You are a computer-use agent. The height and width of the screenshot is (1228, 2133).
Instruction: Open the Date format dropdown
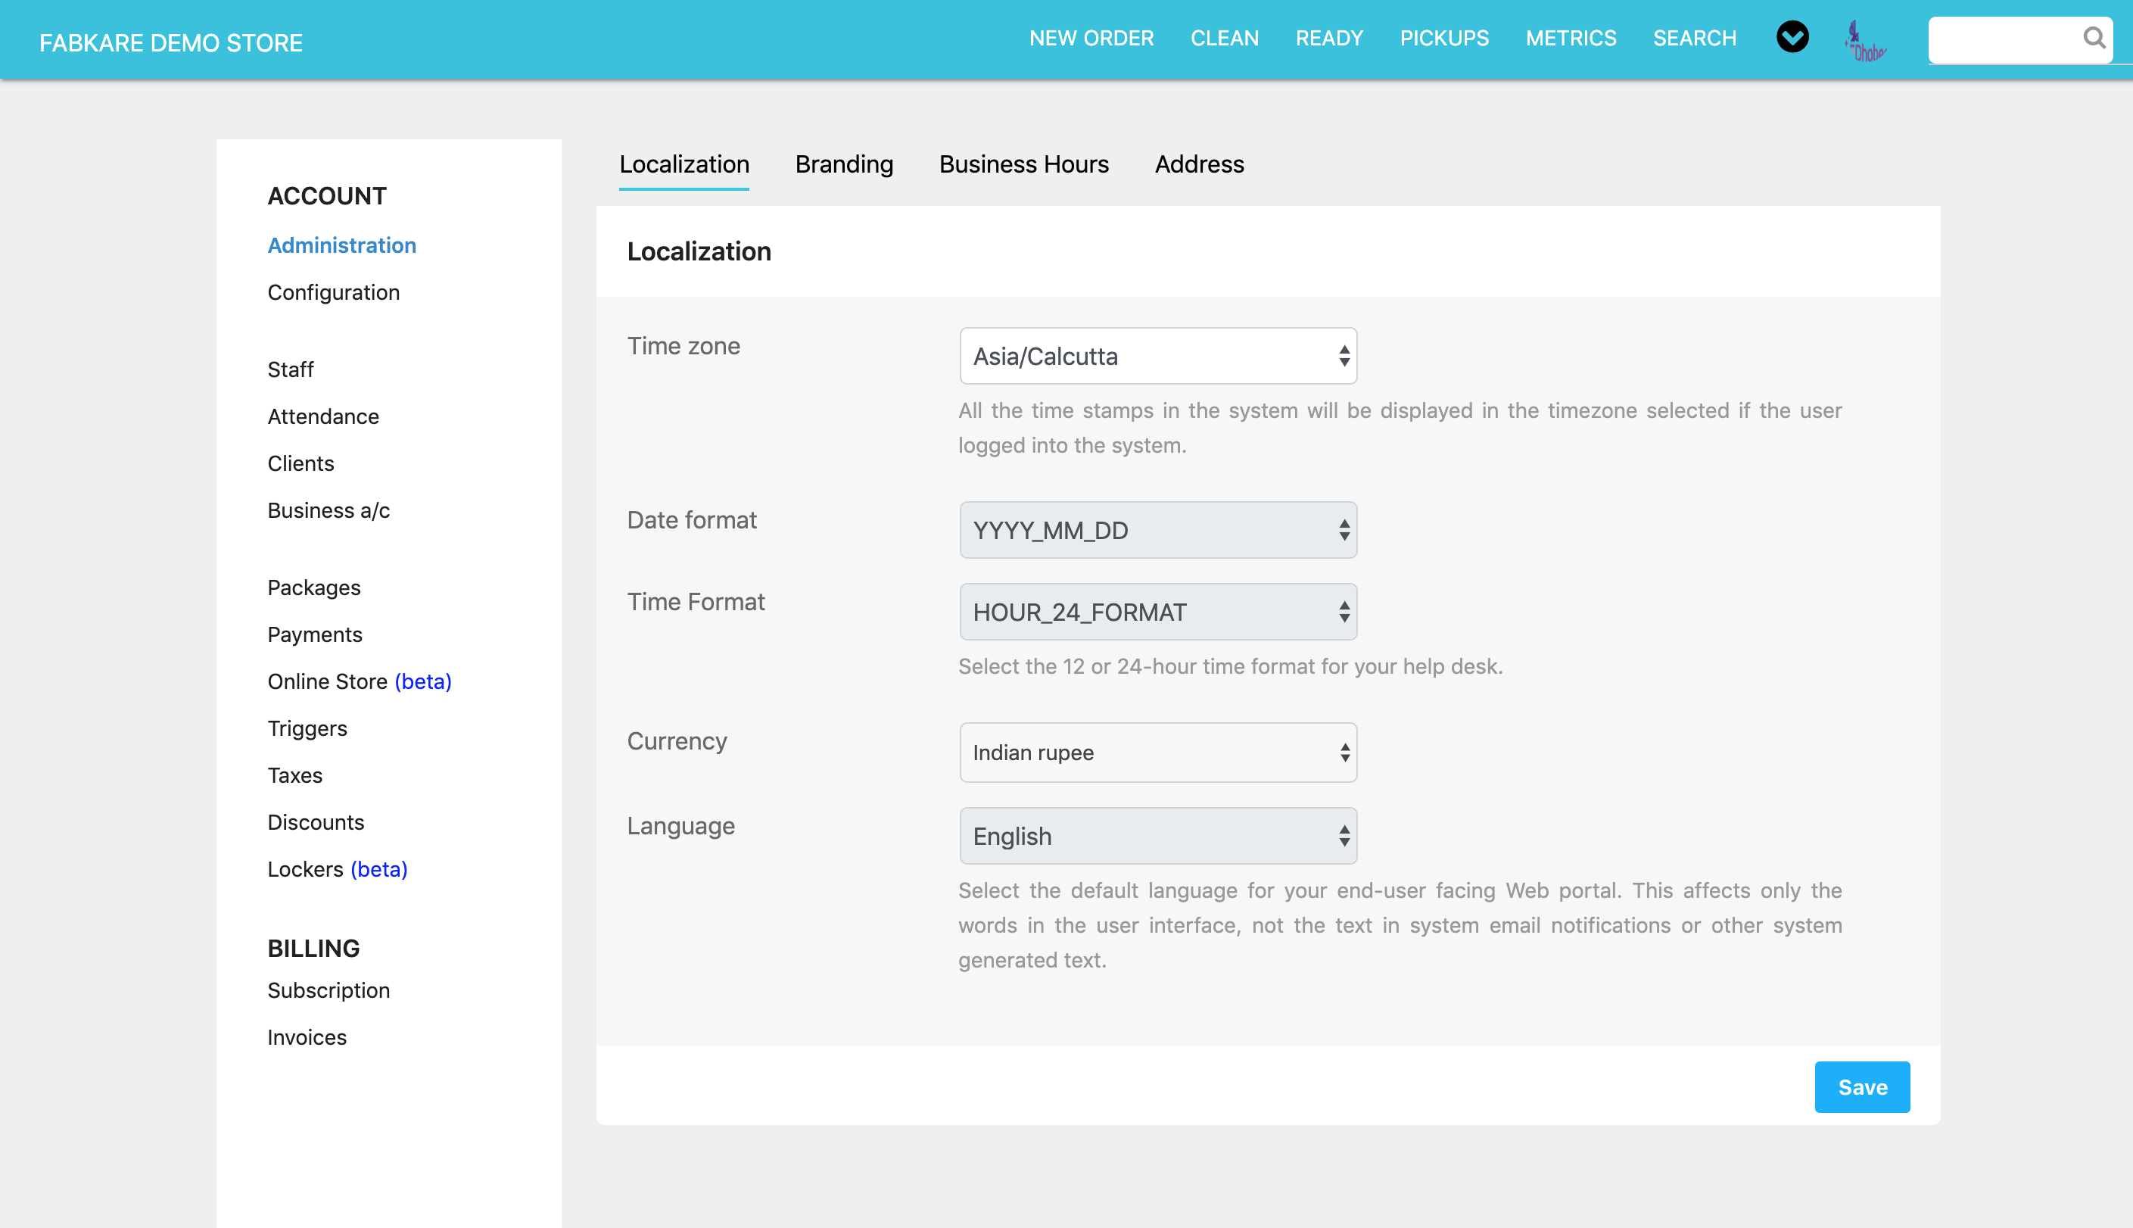click(1157, 531)
